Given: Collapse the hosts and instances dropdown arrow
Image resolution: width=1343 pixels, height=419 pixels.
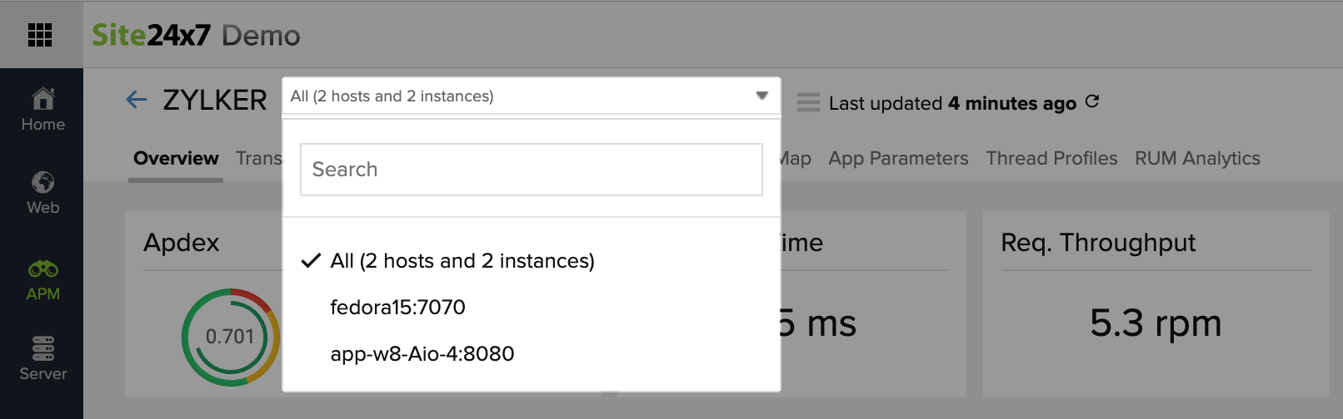Looking at the screenshot, I should (761, 96).
